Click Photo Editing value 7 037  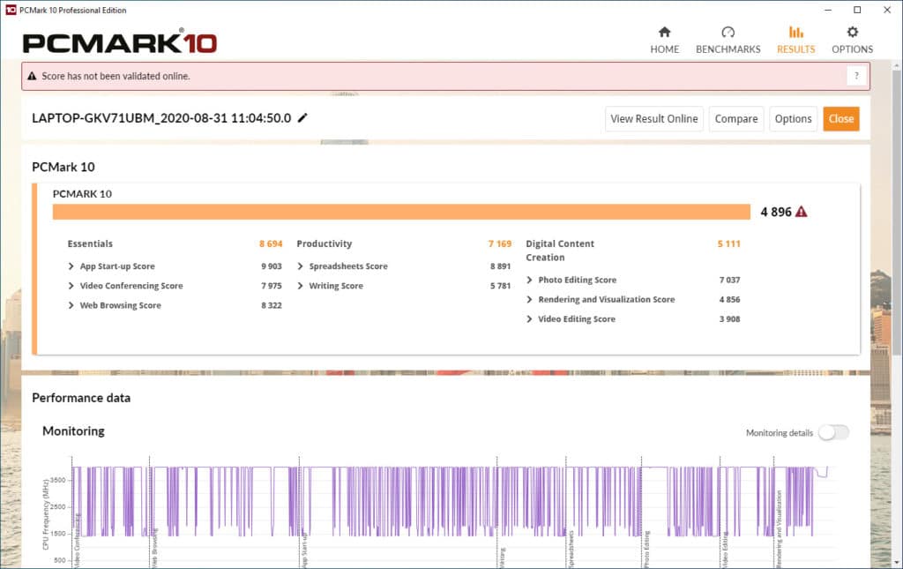point(729,280)
